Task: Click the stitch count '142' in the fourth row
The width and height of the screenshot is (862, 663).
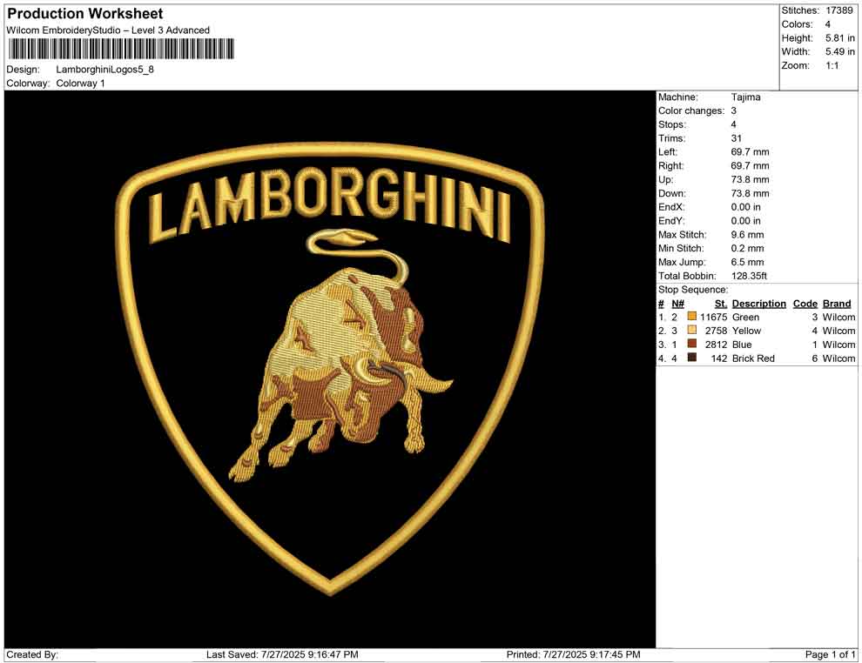Action: pos(719,358)
